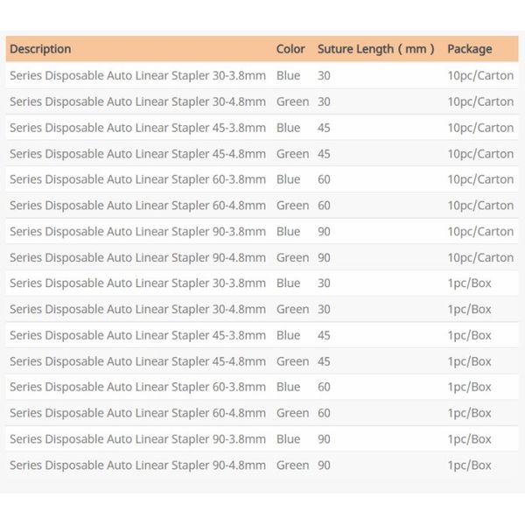Click 1pc/Box package cell in the last row
Viewport: 525px width, 525px height.
tap(469, 465)
